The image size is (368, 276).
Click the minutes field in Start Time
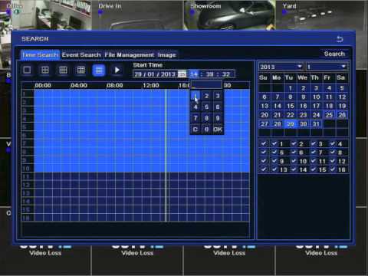210,74
